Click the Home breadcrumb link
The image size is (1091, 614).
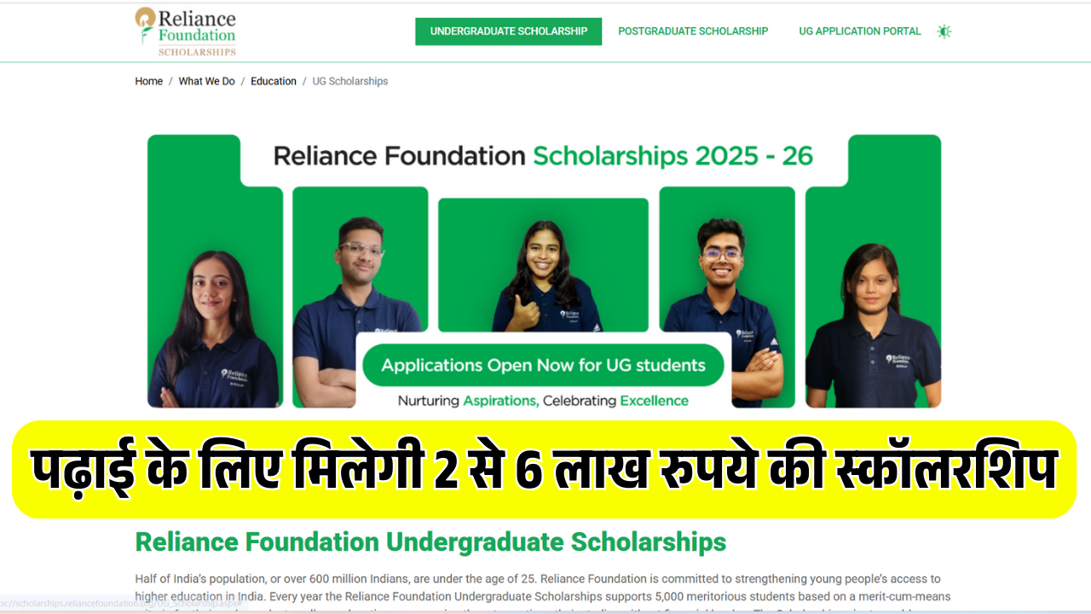coord(148,81)
